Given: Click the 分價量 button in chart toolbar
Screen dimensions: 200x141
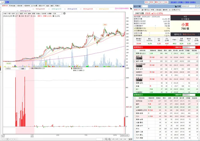Looking at the screenshot, I should click(49, 13).
